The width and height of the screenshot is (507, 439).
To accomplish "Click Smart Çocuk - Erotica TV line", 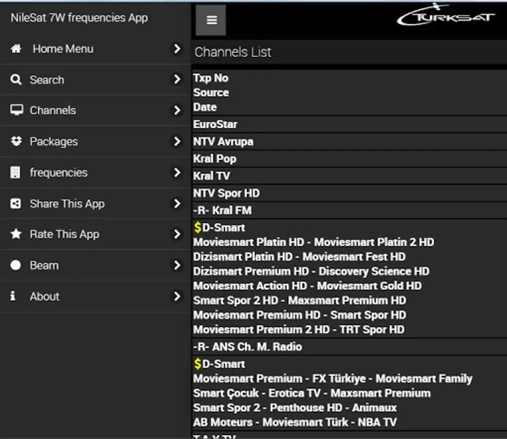I will [312, 393].
